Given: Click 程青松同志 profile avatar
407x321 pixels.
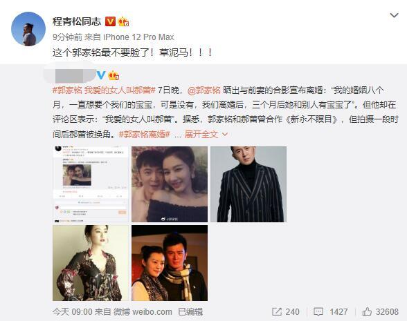Looking at the screenshot, I should (x=28, y=29).
